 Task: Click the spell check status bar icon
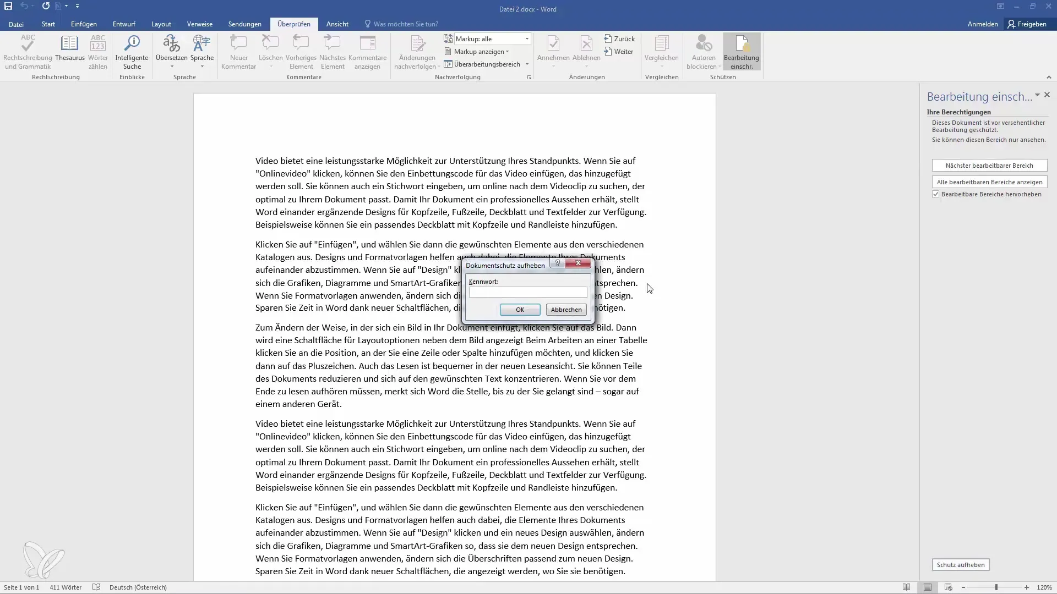pyautogui.click(x=96, y=587)
